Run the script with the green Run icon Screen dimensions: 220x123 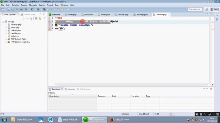coord(32,9)
